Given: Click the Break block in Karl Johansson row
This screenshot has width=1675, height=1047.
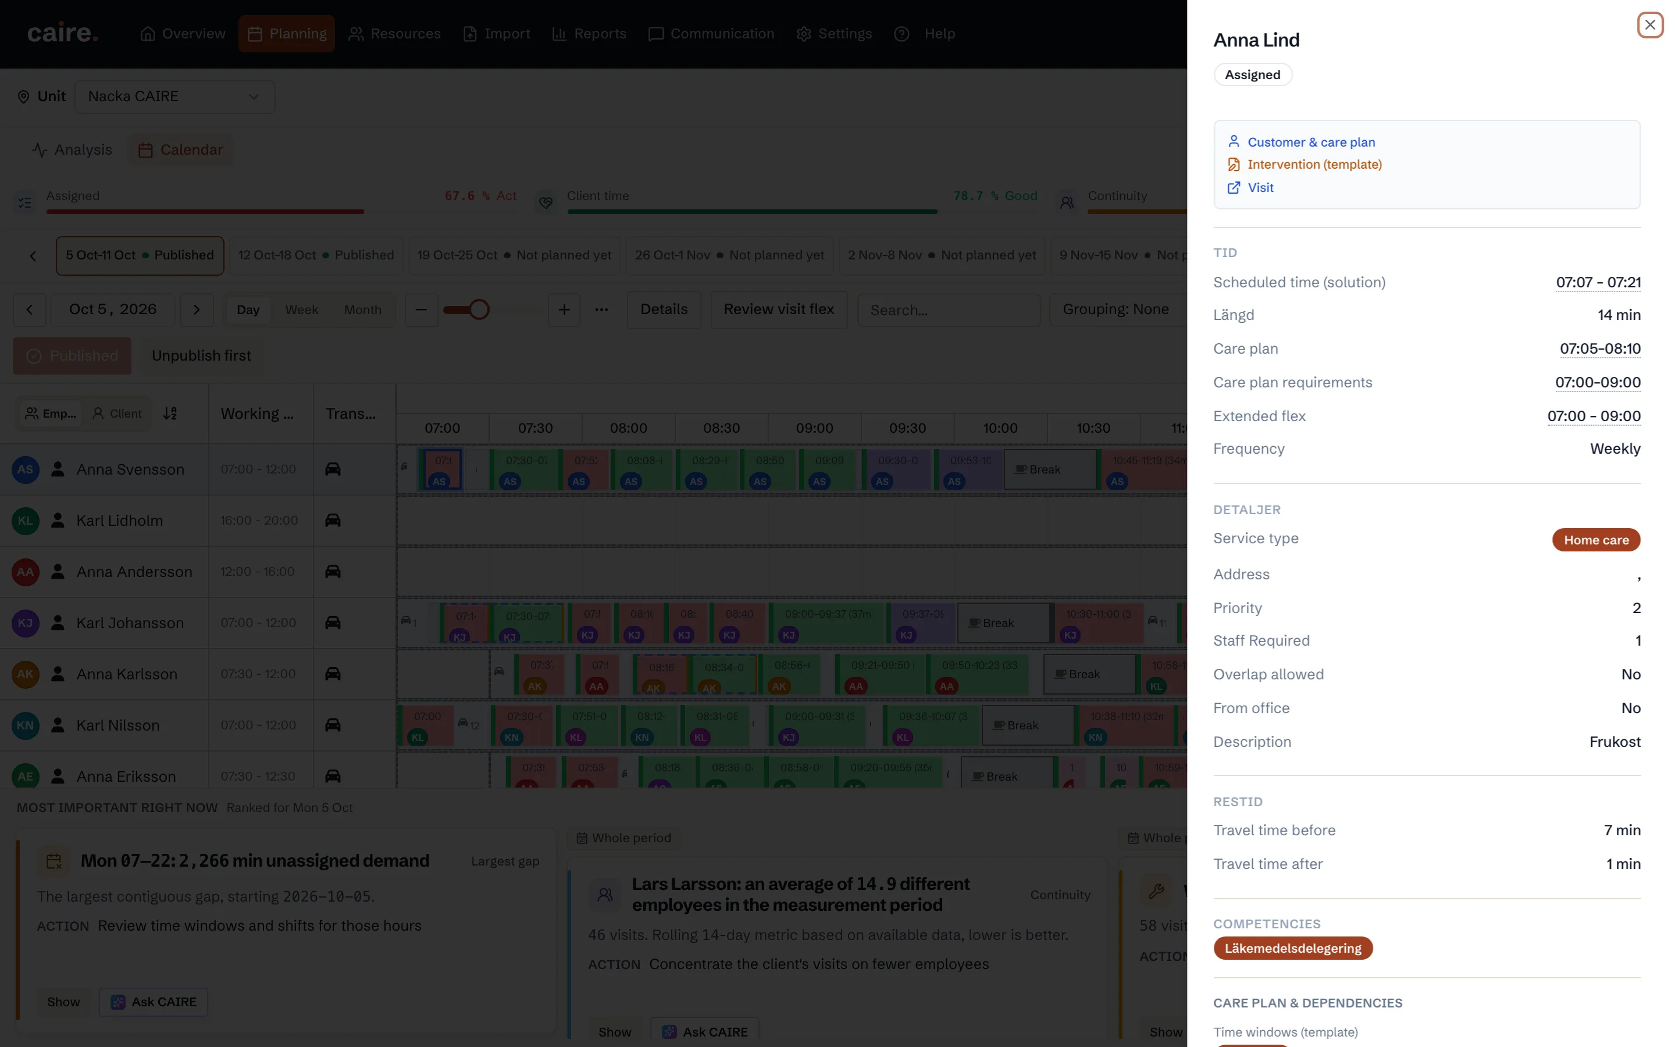Looking at the screenshot, I should coord(1004,623).
